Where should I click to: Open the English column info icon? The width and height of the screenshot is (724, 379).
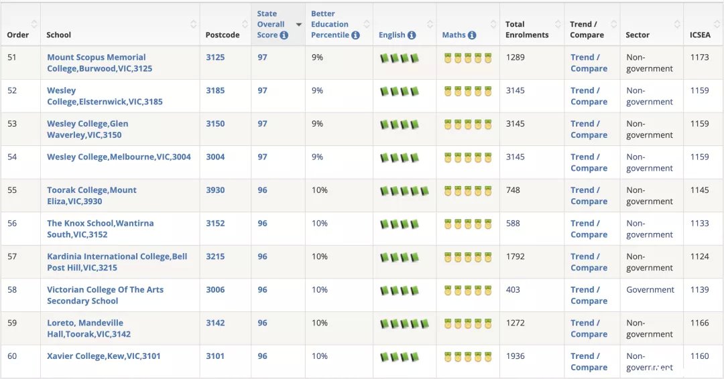point(412,35)
